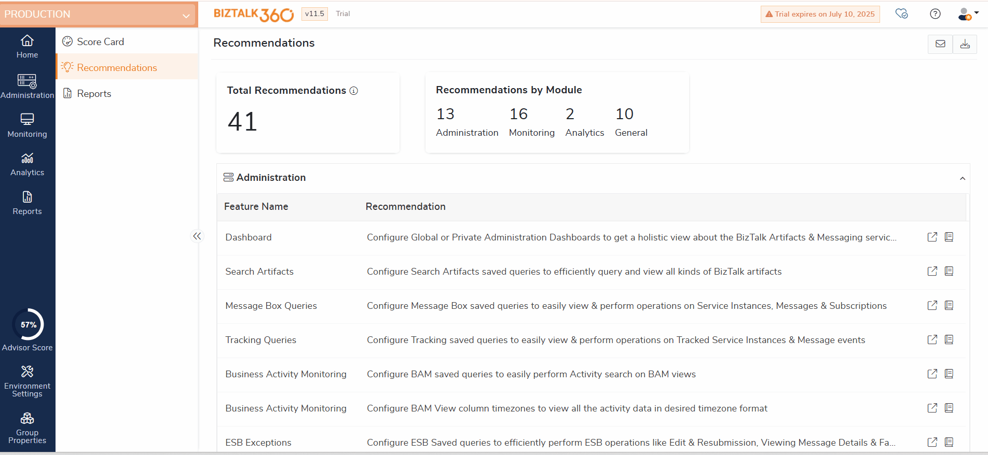Click the email recommendations envelope icon
Image resolution: width=988 pixels, height=455 pixels.
point(940,44)
